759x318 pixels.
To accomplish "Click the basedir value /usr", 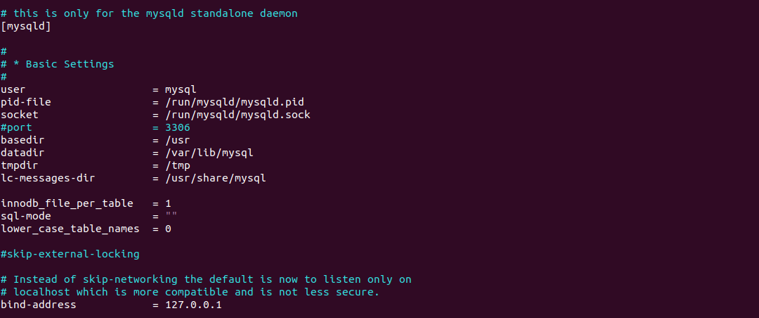I will point(178,140).
